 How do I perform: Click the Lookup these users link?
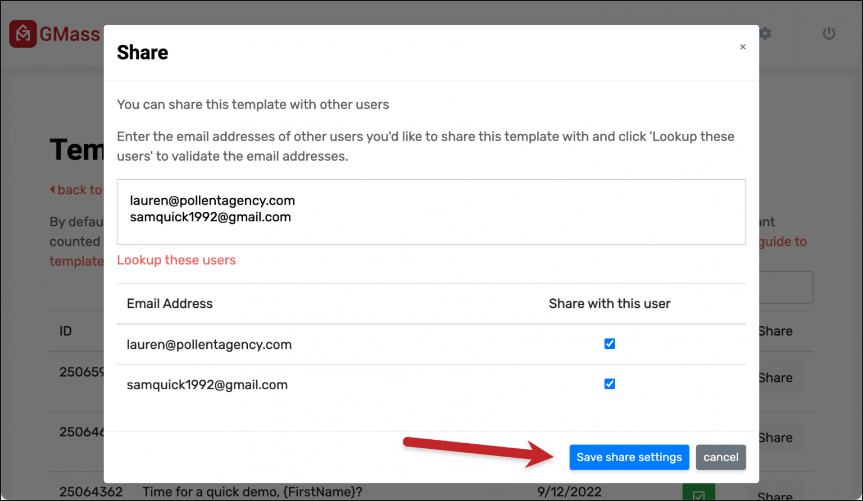(176, 259)
